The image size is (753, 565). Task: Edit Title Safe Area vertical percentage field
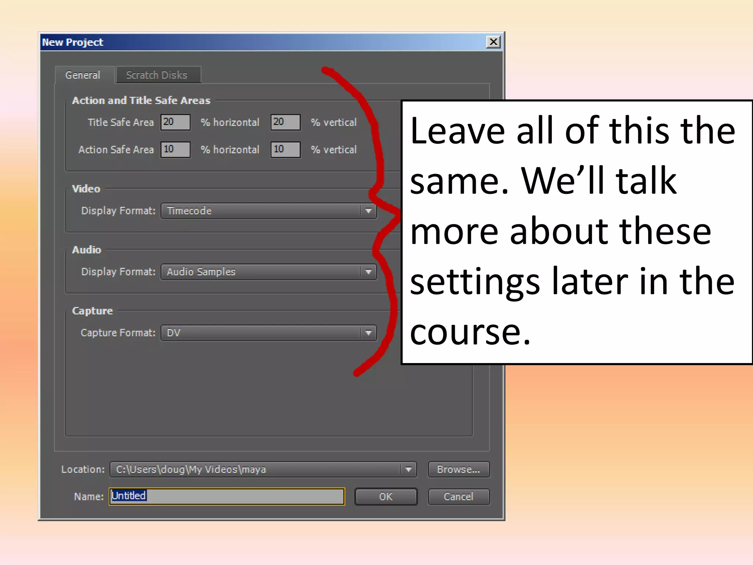(x=286, y=122)
